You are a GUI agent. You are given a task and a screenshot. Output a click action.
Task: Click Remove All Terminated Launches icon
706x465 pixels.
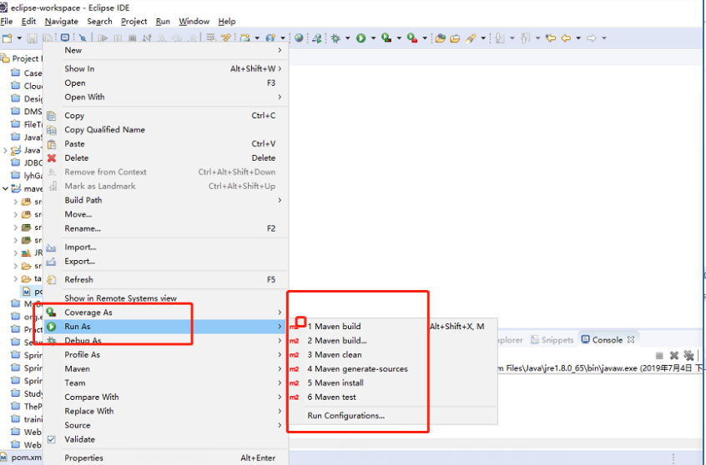click(x=688, y=356)
